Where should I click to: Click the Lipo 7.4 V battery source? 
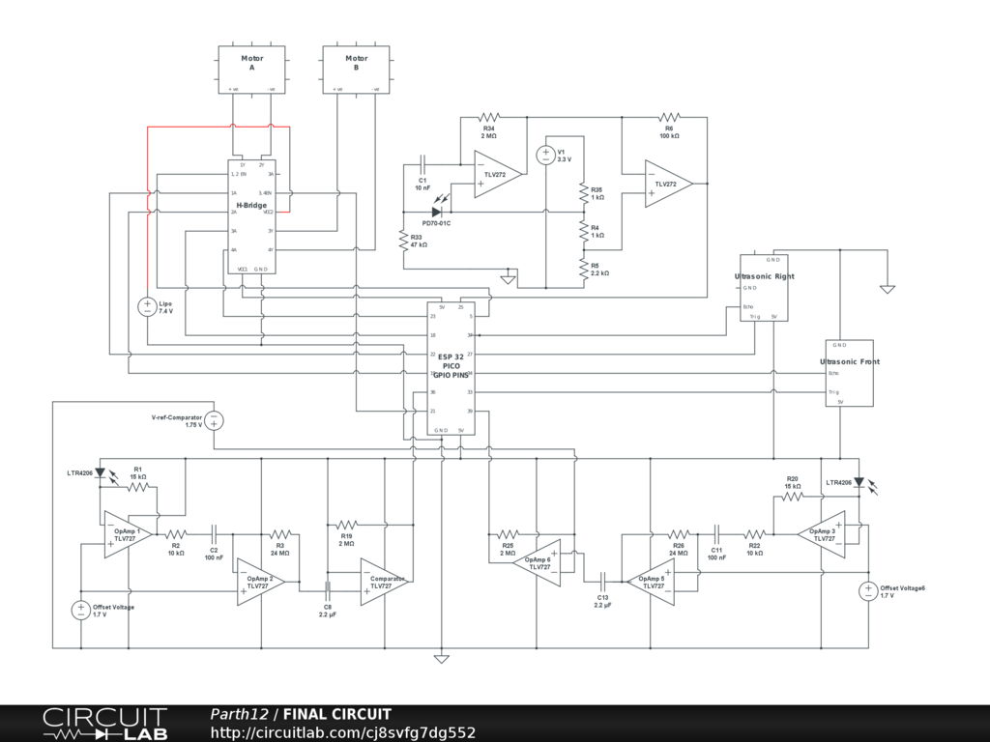coord(147,306)
